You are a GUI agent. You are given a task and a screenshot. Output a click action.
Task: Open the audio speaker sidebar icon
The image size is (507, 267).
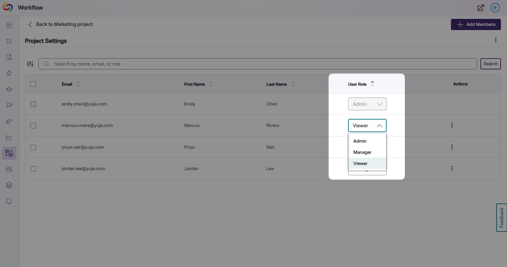point(9,89)
